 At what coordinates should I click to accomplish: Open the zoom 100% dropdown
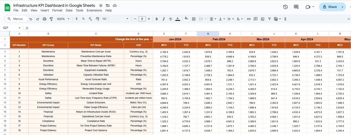[x=63, y=19]
